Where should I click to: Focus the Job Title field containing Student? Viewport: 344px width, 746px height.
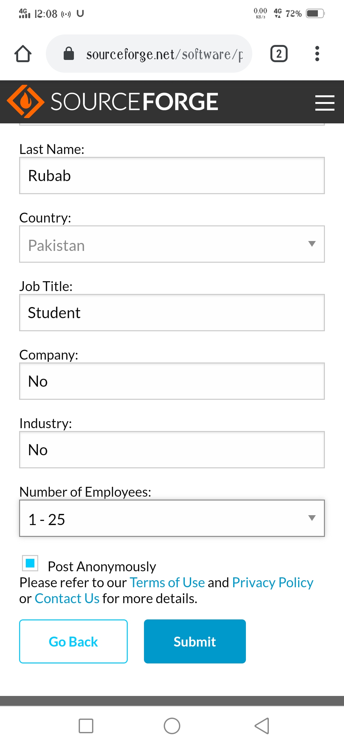pos(172,313)
